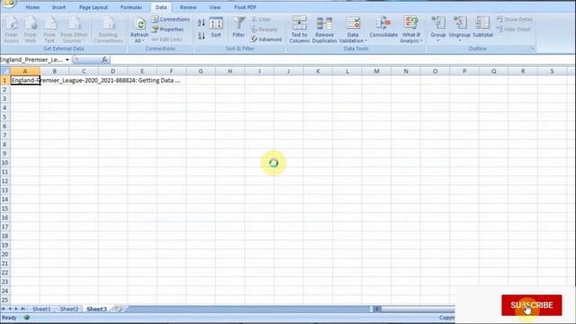
Task: Click Hide Detail in Outline group
Action: pos(514,29)
